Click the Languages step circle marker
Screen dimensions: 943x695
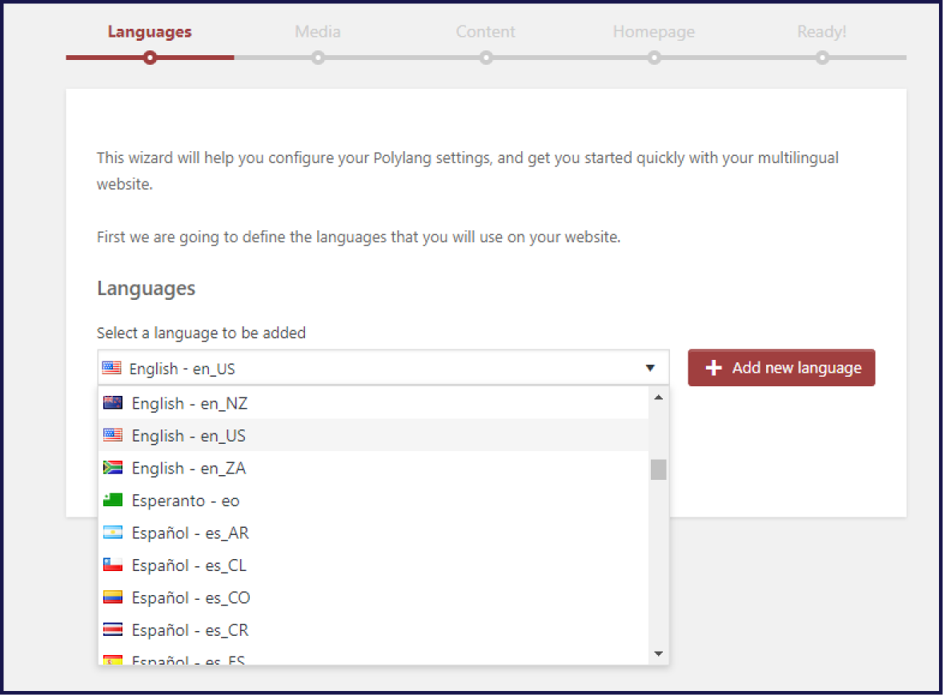point(150,58)
